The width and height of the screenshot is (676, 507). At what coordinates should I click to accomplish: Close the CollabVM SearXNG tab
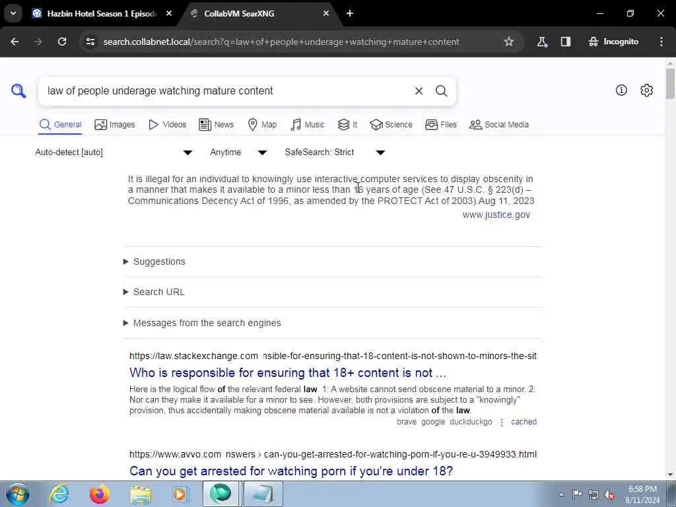(326, 13)
